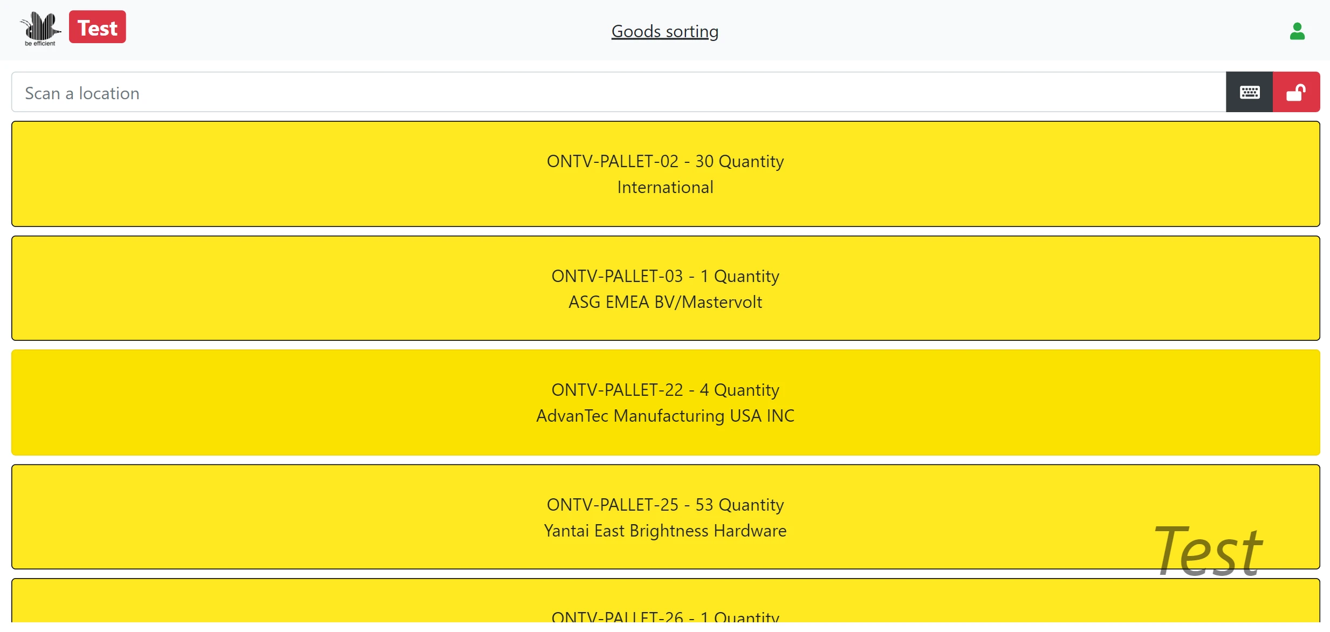Focus the Scan a location input field
The image size is (1330, 632).
(x=619, y=92)
